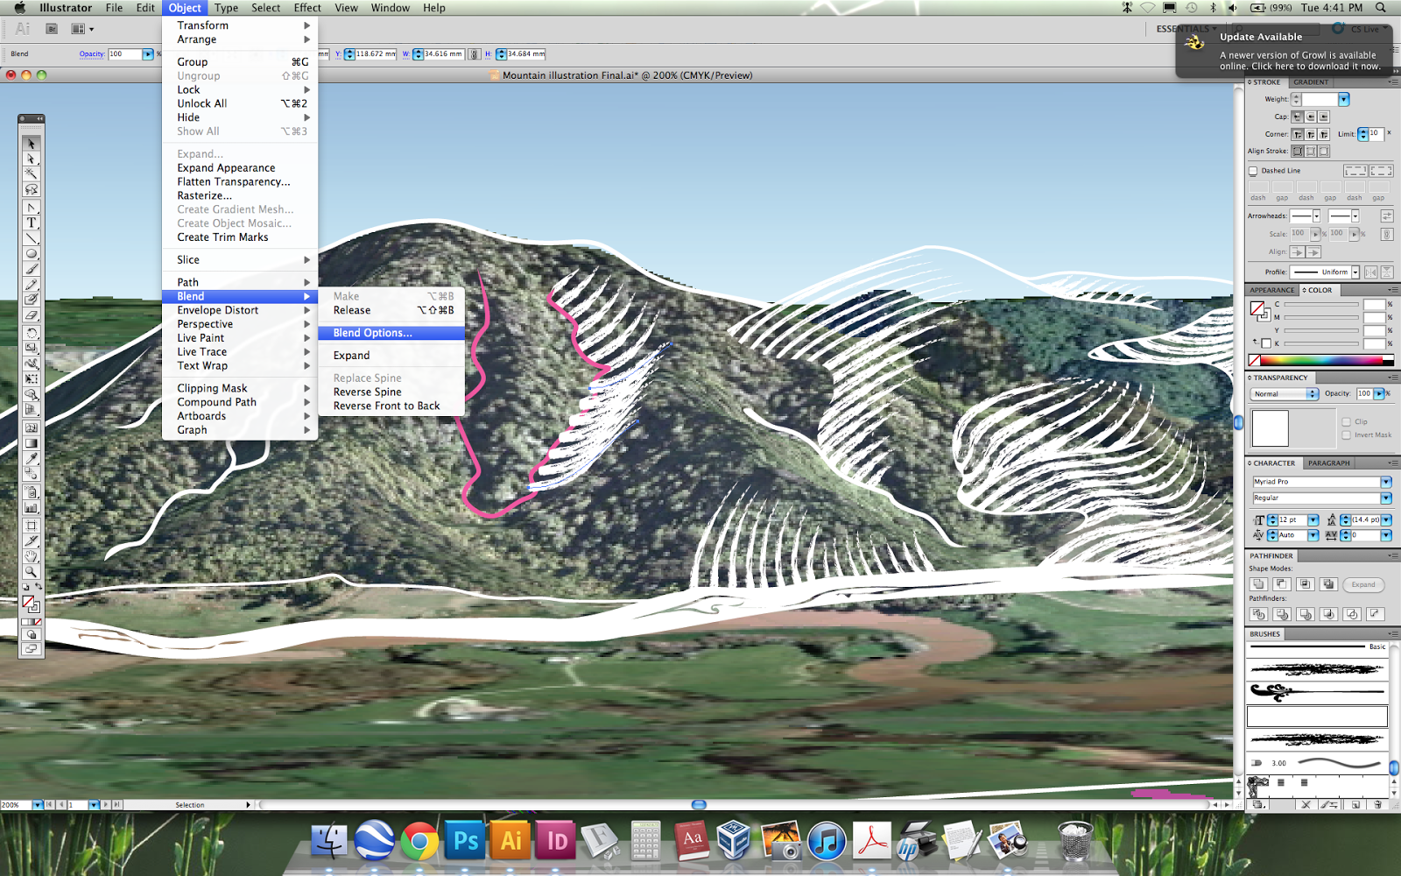
Task: Open the Myriad Pro font family dropdown
Action: point(1386,482)
